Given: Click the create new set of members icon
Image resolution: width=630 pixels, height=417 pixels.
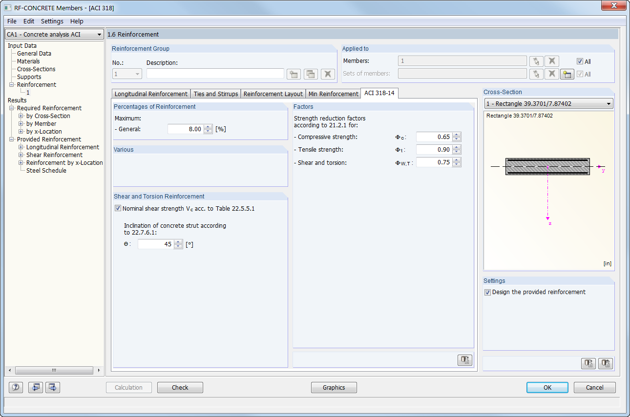Looking at the screenshot, I should click(x=567, y=74).
